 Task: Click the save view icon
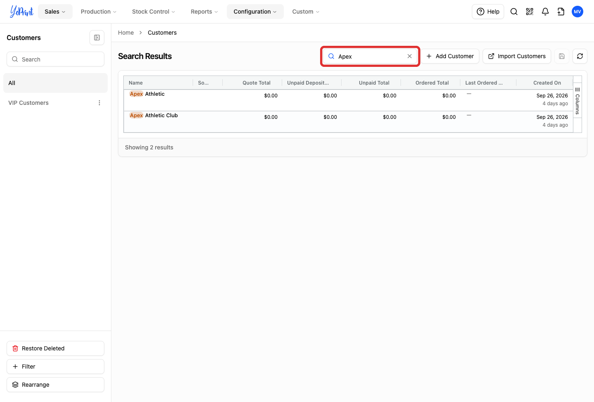click(562, 56)
